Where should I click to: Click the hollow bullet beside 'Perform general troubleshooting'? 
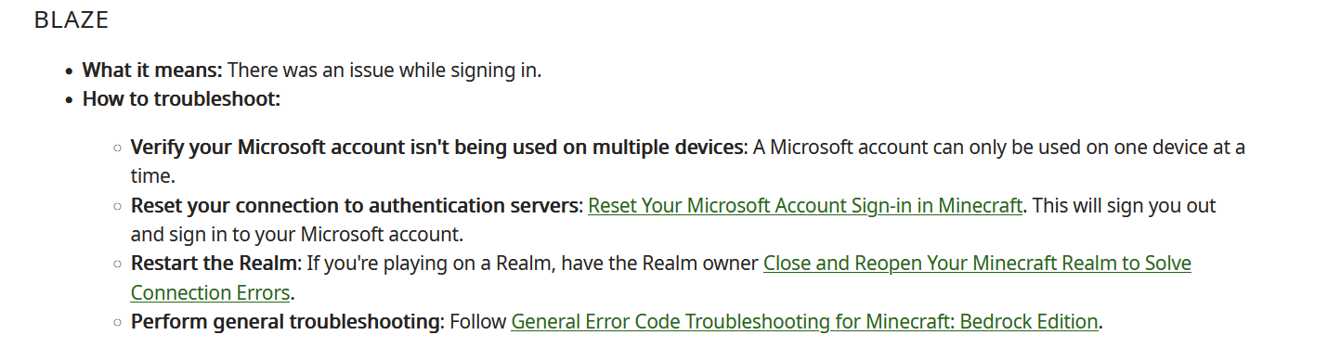click(x=117, y=323)
